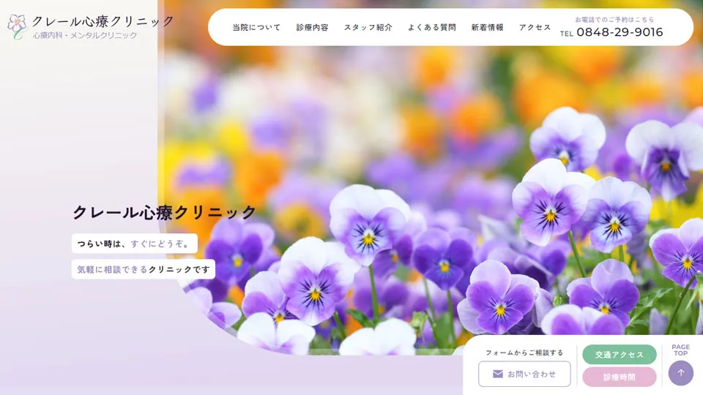Screen dimensions: 703x395
Task: Click the flower logo icon
Action: (x=17, y=26)
